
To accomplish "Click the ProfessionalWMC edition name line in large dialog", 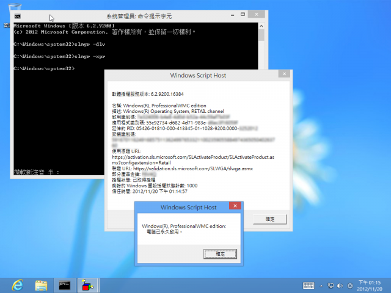I will click(x=159, y=106).
